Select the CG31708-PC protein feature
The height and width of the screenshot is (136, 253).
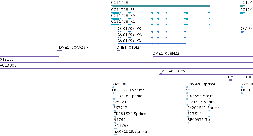pyautogui.click(x=152, y=43)
